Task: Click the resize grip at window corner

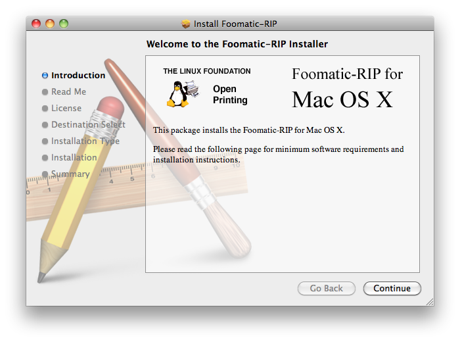Action: tap(430, 302)
